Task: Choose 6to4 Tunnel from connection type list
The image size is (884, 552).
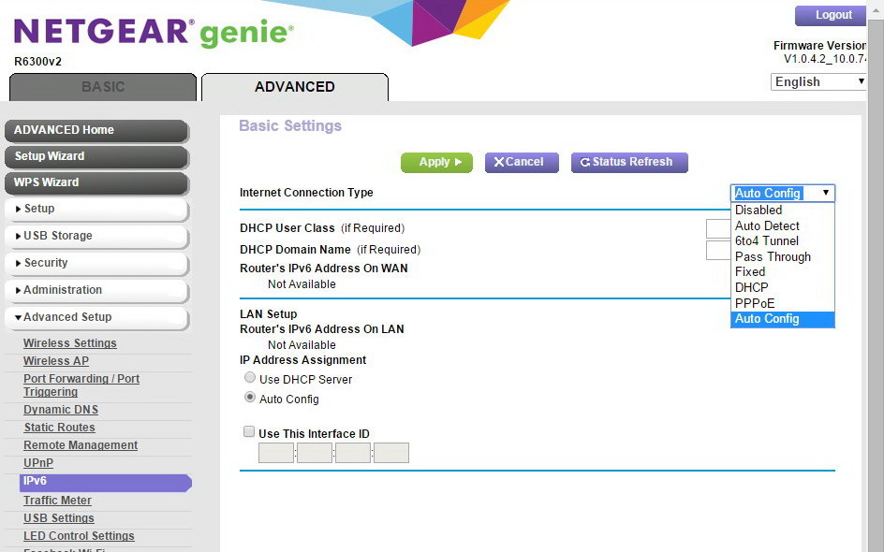Action: point(767,240)
